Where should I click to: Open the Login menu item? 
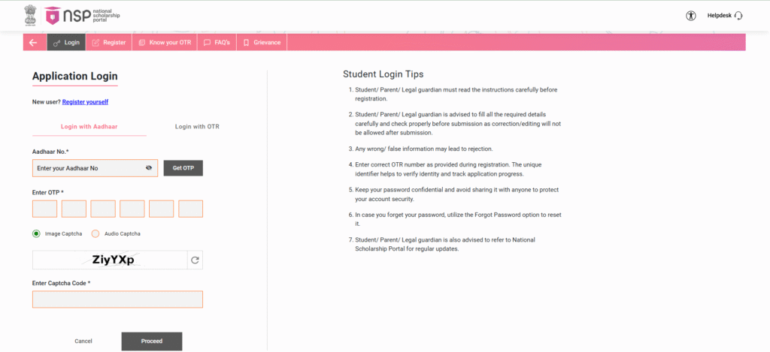pos(66,43)
